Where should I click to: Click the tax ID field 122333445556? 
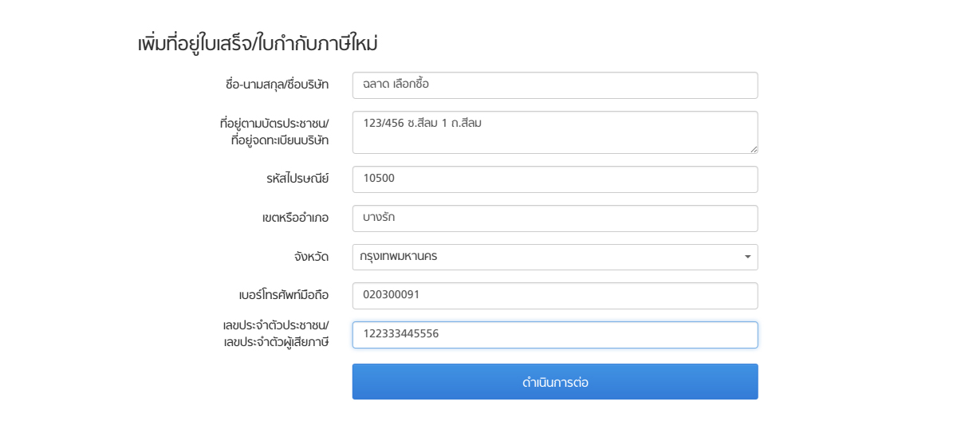(555, 335)
